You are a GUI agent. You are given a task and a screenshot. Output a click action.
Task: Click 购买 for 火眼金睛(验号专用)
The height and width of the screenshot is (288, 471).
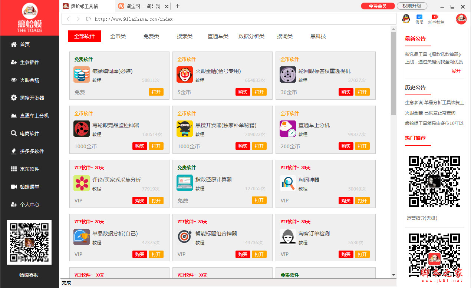tap(243, 92)
